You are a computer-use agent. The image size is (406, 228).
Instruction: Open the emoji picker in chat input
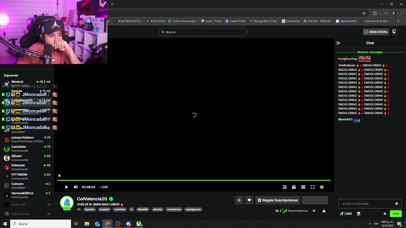click(396, 204)
